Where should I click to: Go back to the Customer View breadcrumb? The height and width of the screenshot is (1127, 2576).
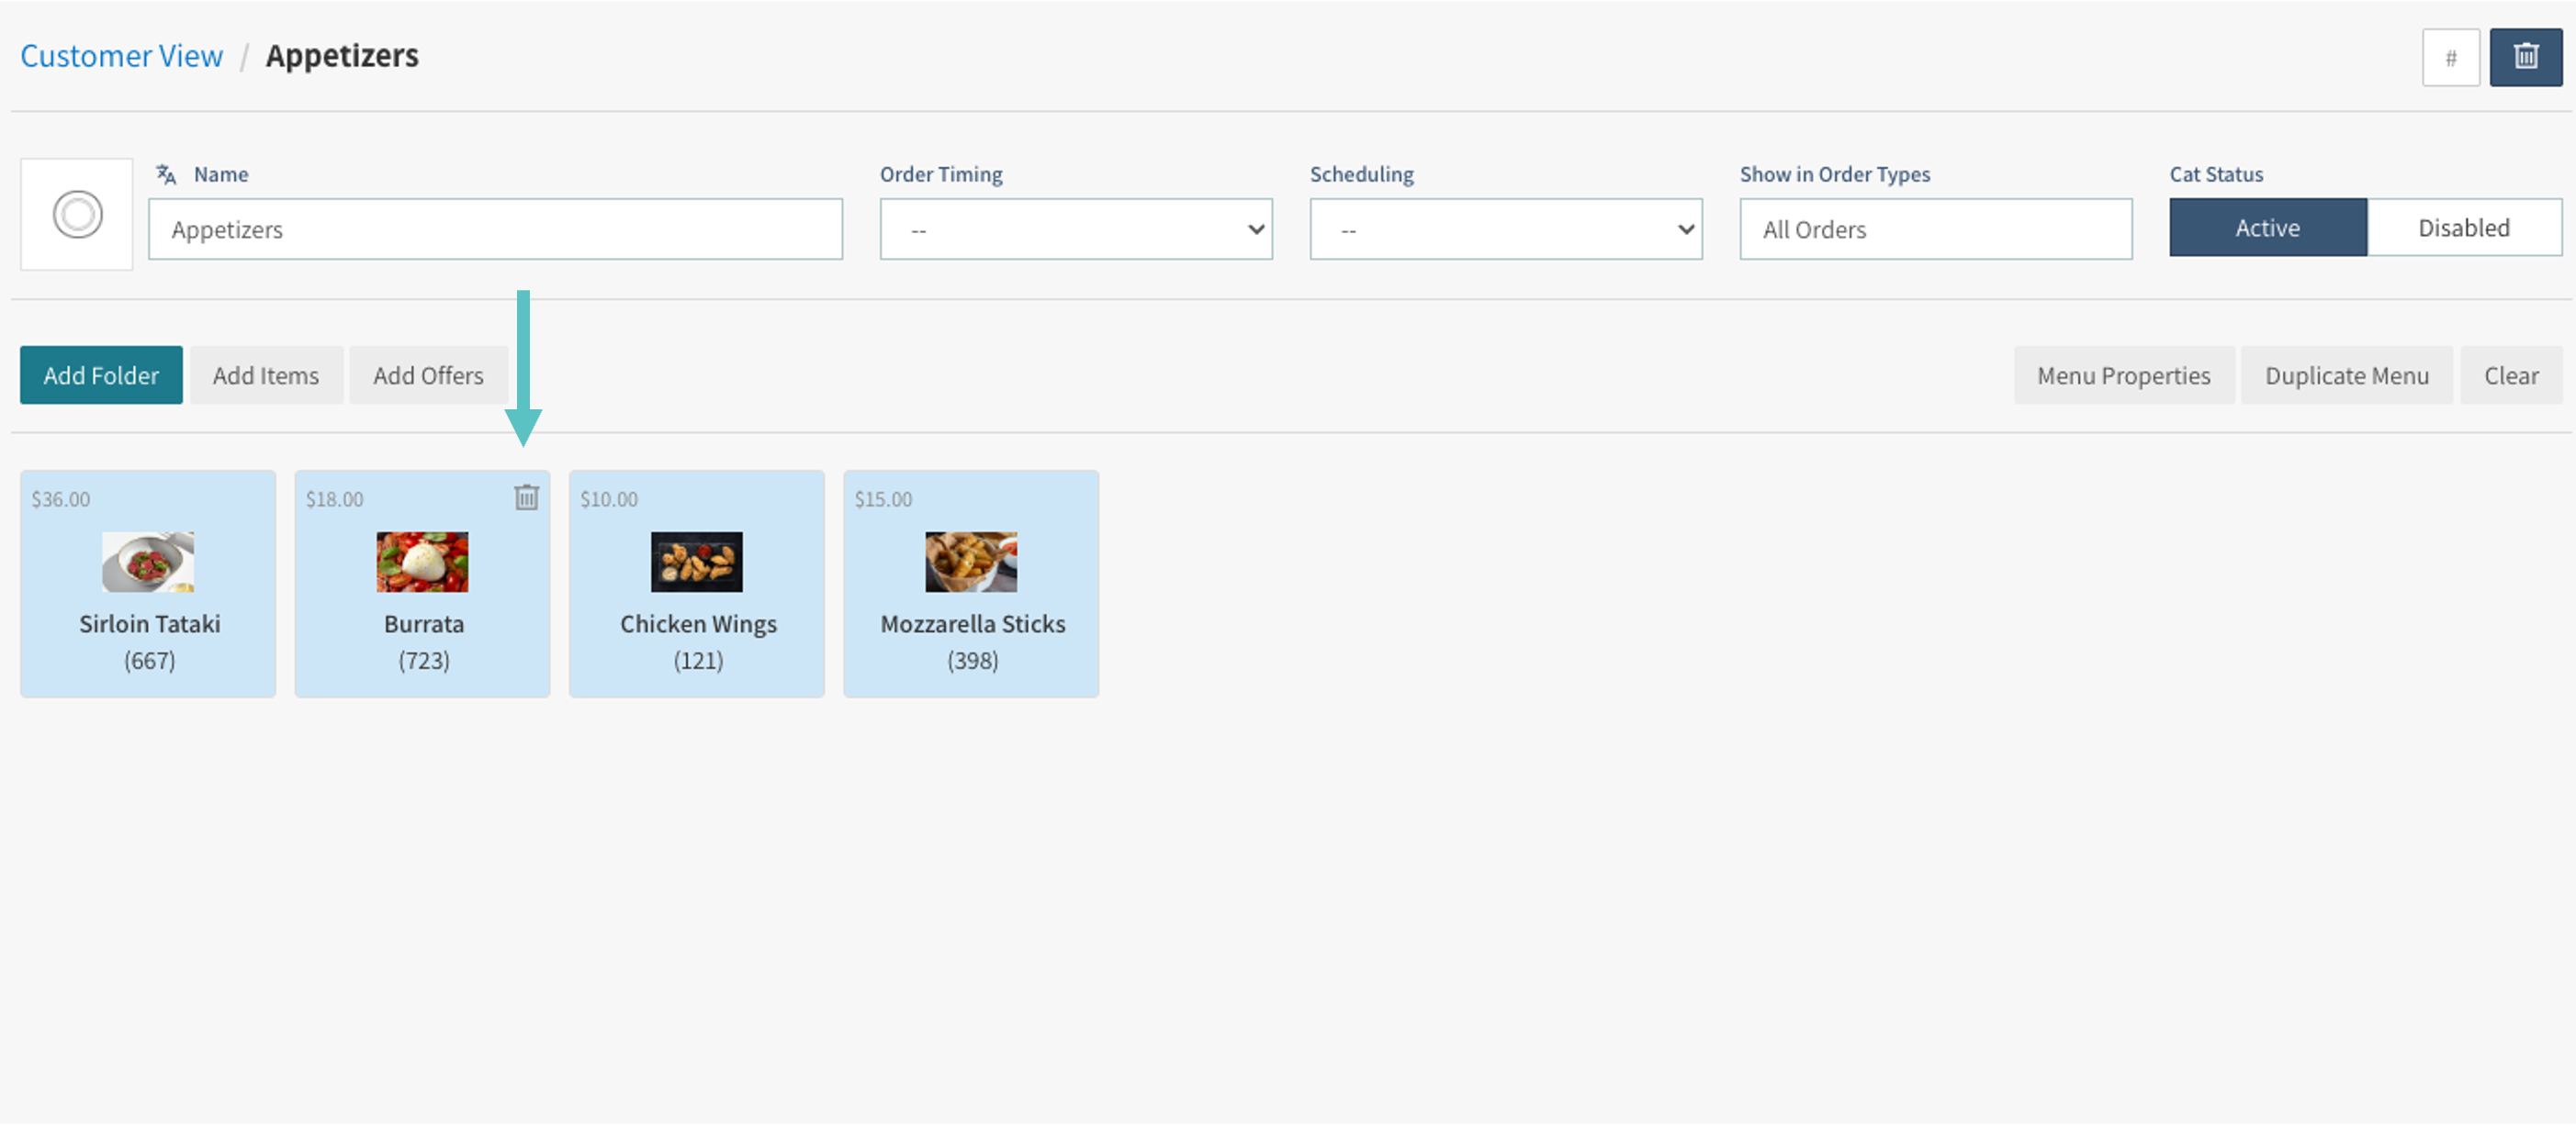pos(122,56)
